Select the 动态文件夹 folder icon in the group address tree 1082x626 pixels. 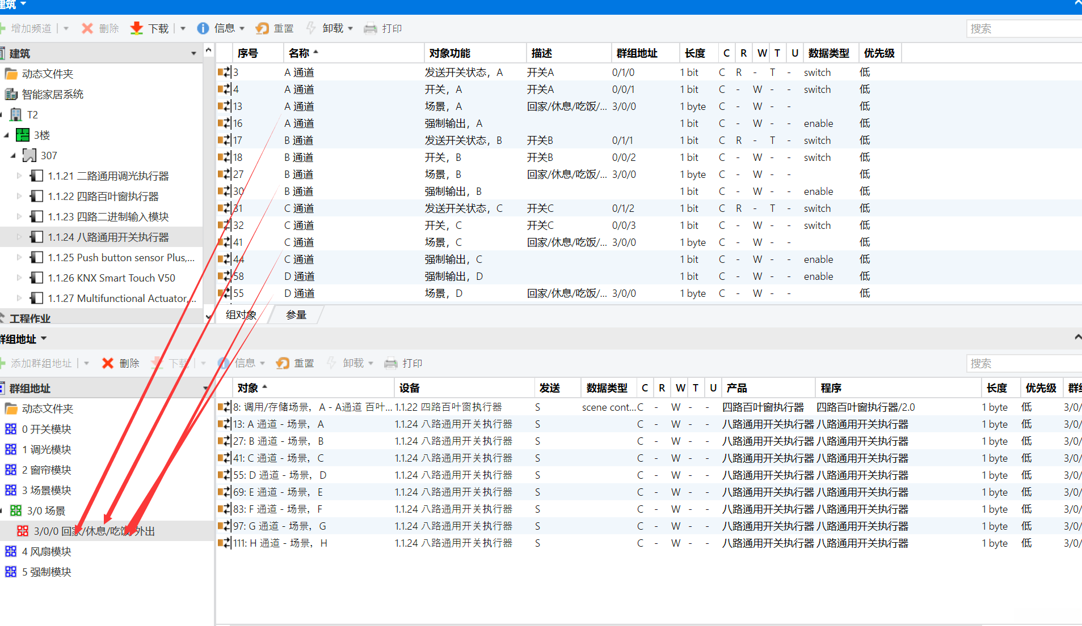pyautogui.click(x=11, y=409)
